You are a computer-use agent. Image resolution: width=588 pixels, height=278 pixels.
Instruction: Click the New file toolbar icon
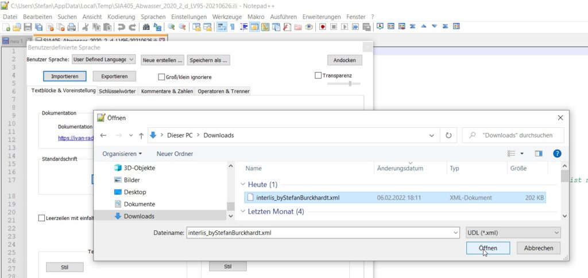[x=6, y=26]
